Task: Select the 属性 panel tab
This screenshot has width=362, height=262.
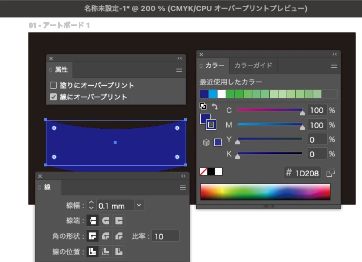Action: (59, 70)
